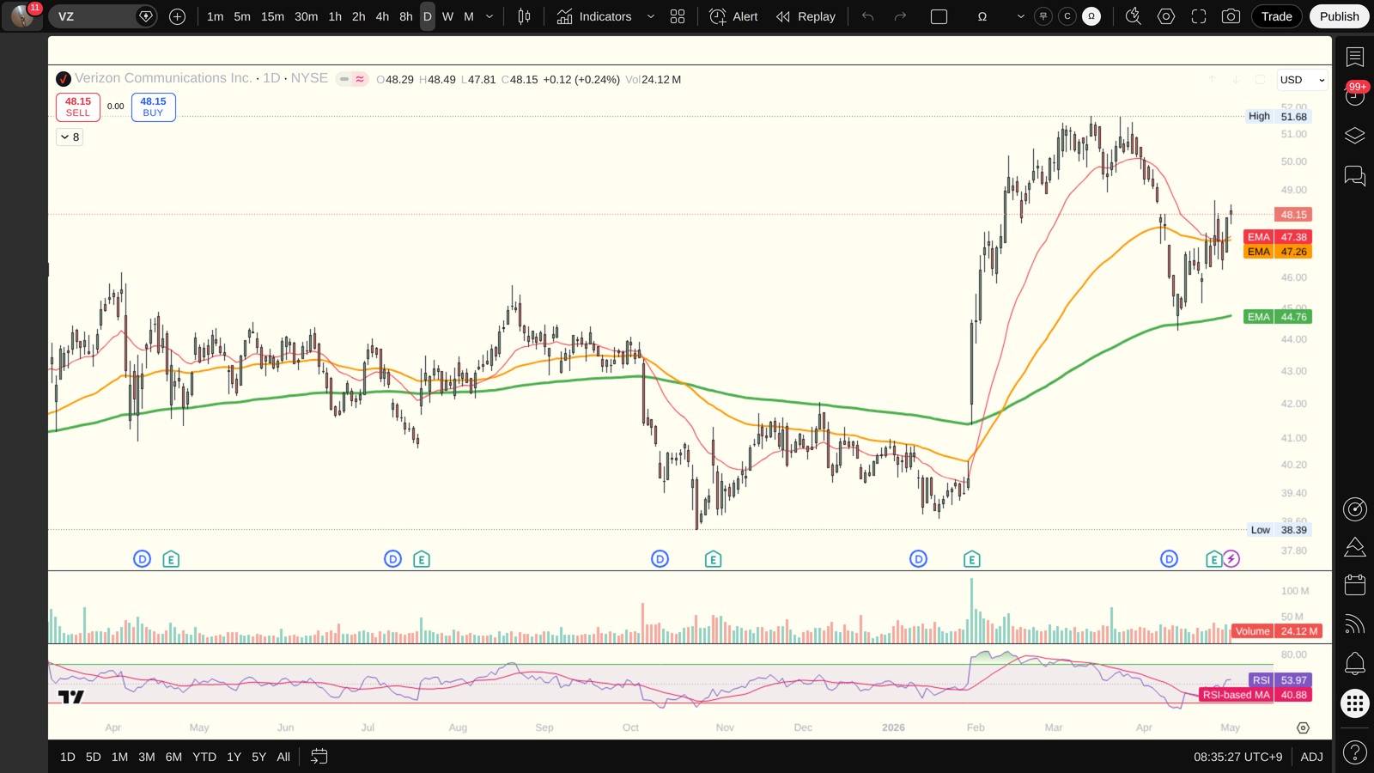Click the 48.15 BUY button
The image size is (1374, 773).
tap(154, 107)
